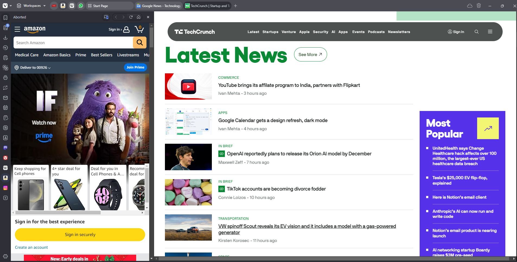Add a new web panel
The width and height of the screenshot is (517, 262).
5,198
